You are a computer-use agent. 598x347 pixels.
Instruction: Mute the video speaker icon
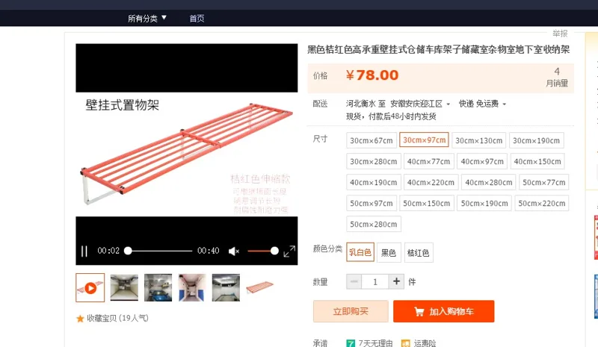(234, 251)
